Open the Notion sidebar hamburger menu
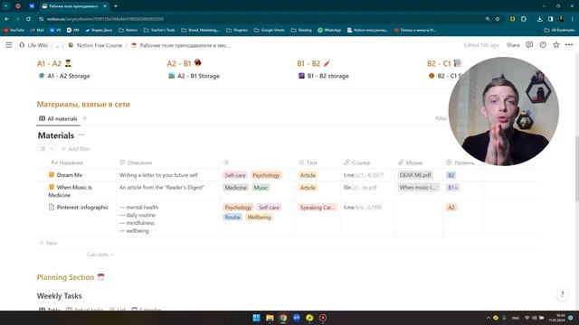Screen dimensions: 579x325 point(9,45)
